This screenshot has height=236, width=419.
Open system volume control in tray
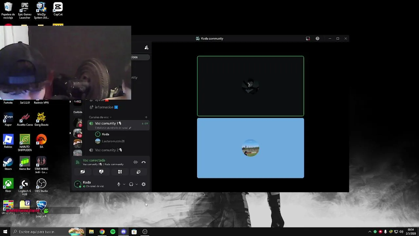coord(401,232)
